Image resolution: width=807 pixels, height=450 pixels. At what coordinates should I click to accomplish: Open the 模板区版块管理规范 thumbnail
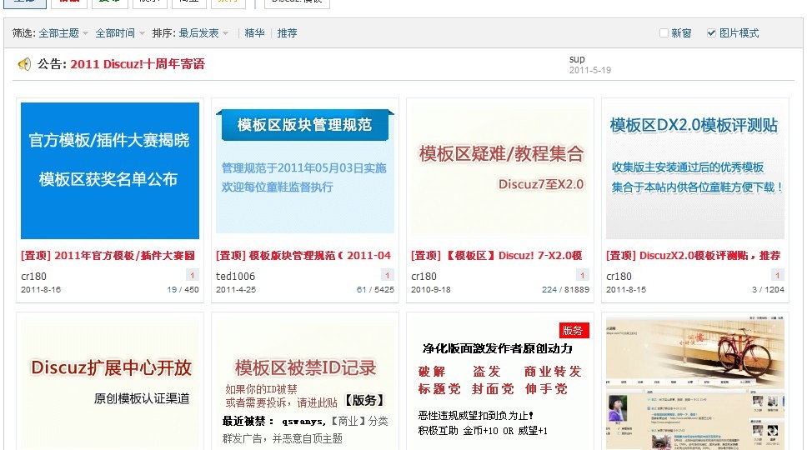click(x=304, y=171)
